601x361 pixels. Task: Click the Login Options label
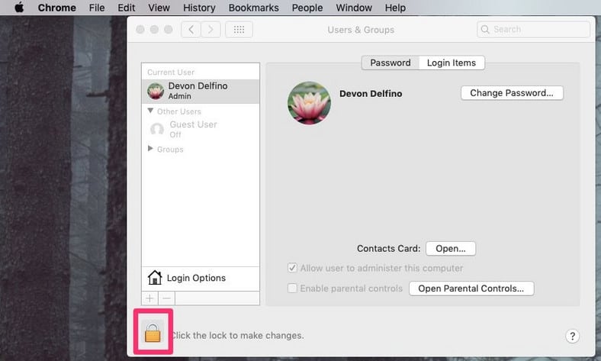click(196, 278)
